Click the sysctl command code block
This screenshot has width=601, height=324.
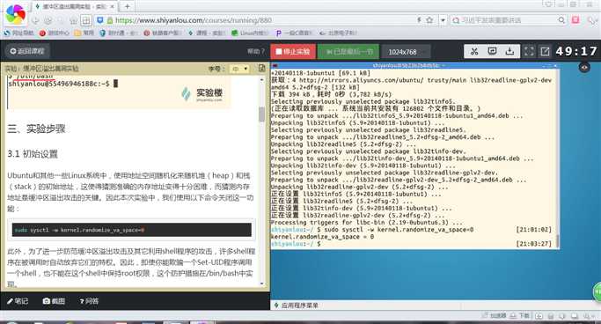[132, 230]
